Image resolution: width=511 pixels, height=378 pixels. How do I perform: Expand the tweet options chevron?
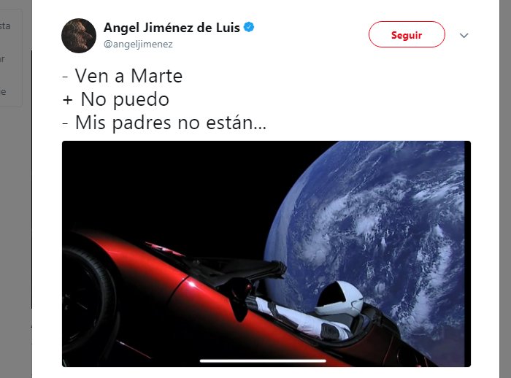(x=464, y=35)
